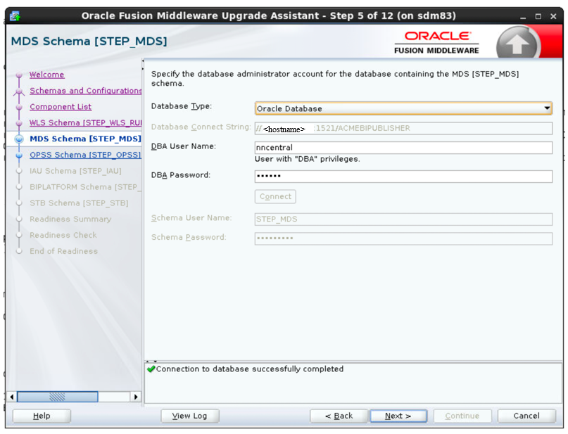Click the Readiness Check step

pos(63,235)
